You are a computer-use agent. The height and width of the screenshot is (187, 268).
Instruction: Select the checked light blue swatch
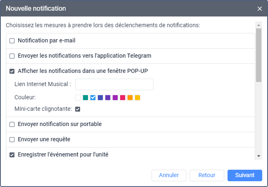click(93, 98)
